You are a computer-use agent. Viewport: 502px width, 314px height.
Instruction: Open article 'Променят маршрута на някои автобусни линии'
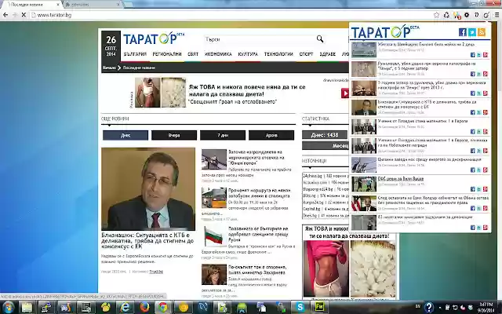click(259, 193)
